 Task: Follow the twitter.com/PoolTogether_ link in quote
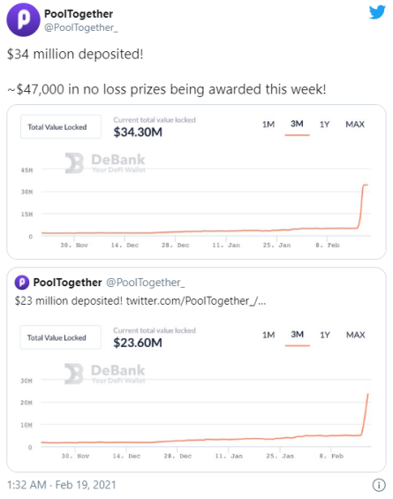(196, 301)
